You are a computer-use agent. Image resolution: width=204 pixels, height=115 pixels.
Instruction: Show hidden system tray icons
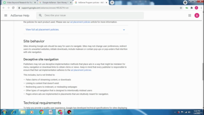175,112
